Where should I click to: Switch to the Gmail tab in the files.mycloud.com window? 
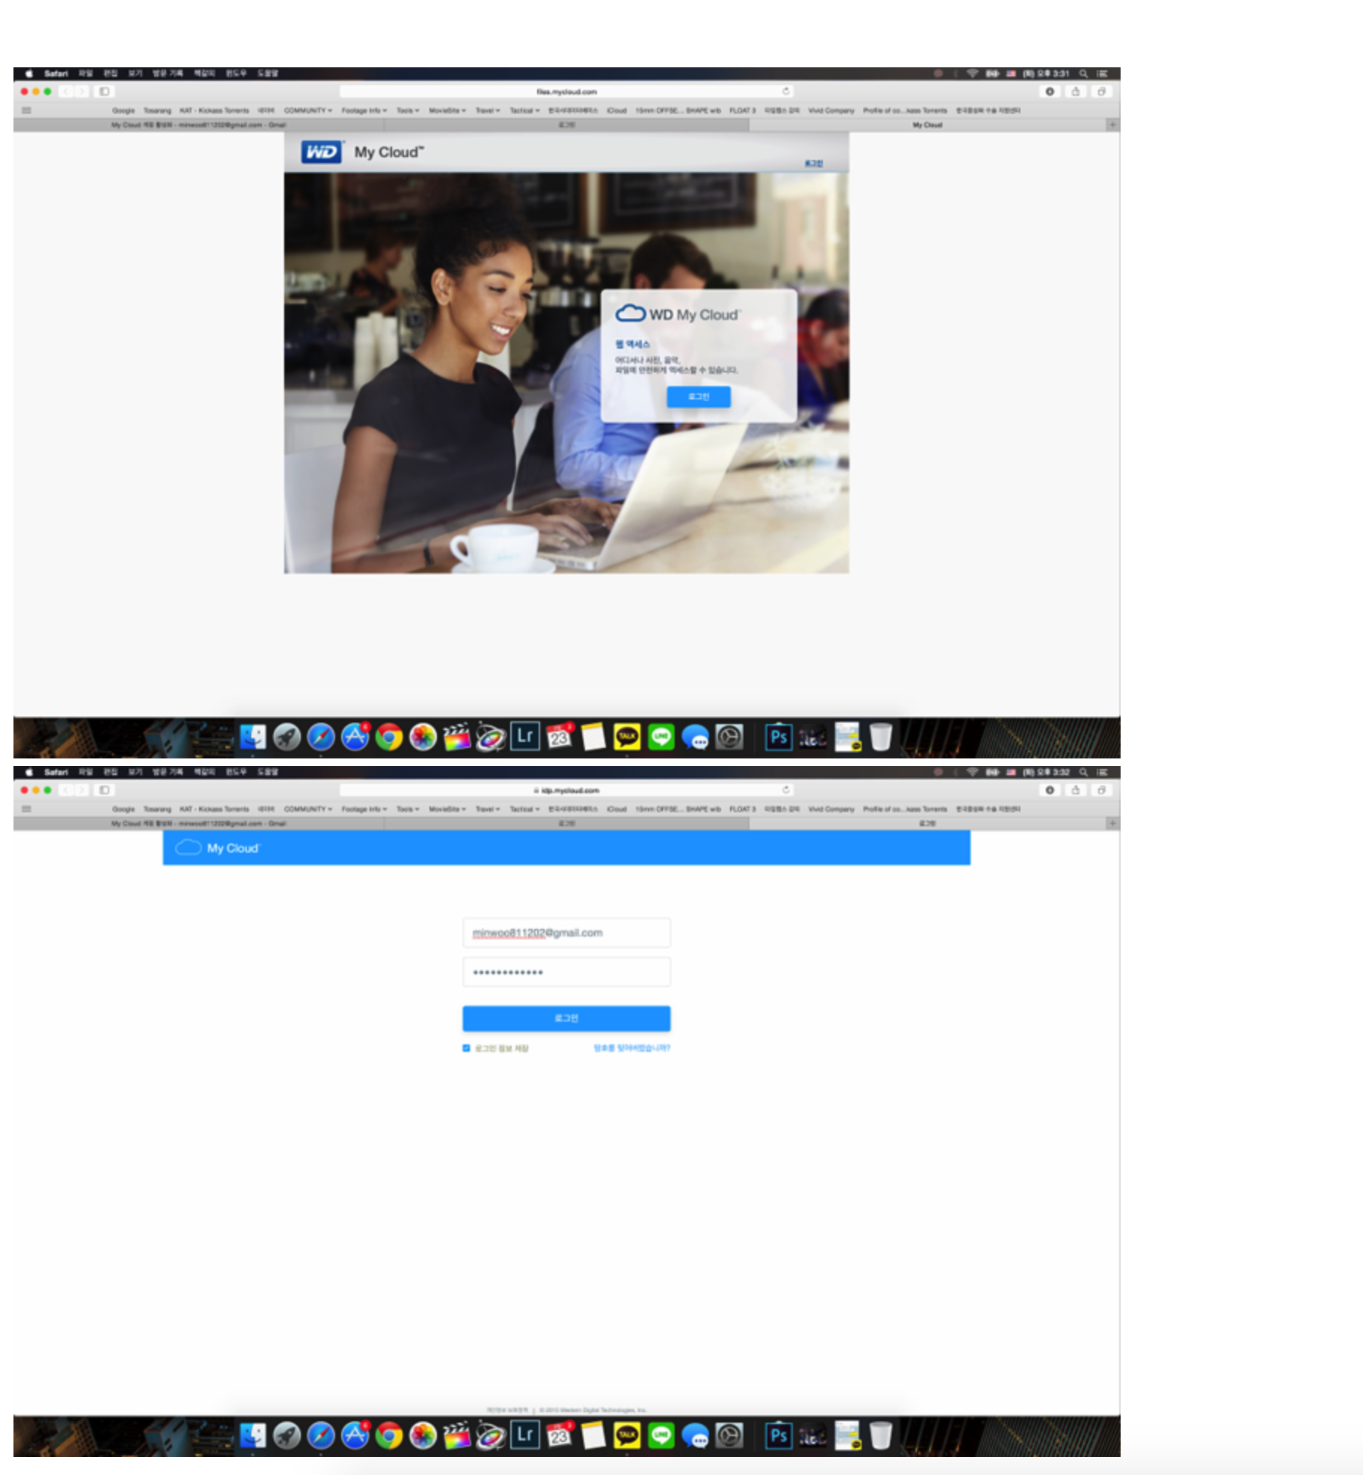point(198,125)
